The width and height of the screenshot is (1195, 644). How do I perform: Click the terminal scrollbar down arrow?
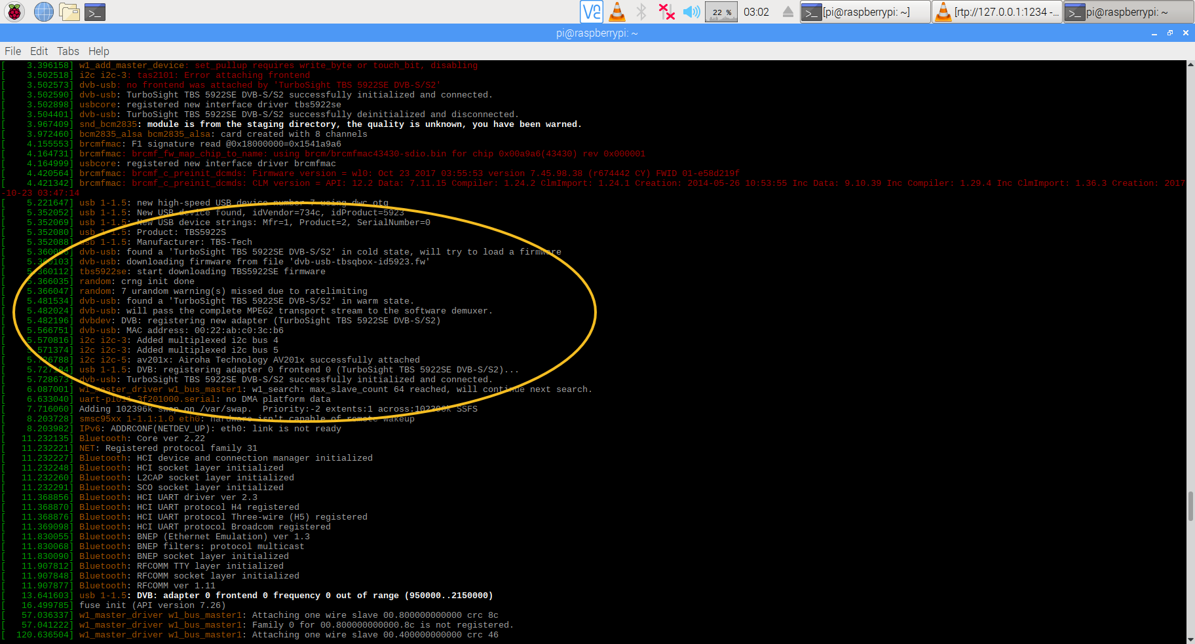[1190, 639]
